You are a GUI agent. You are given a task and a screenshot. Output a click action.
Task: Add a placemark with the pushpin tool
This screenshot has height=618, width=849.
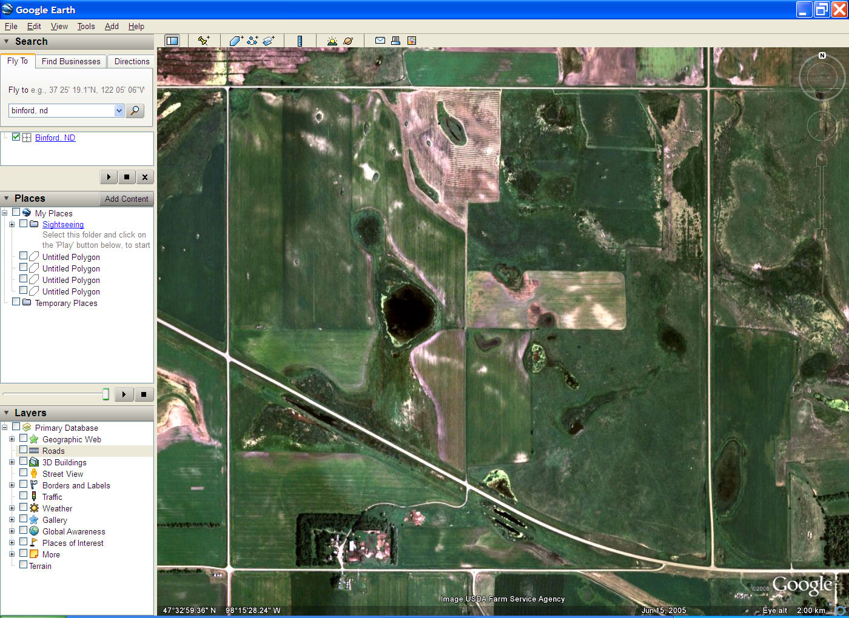(x=204, y=41)
